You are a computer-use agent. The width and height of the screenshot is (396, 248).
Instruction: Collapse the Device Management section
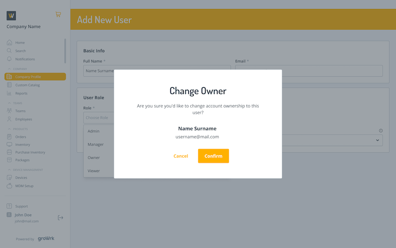pos(10,169)
